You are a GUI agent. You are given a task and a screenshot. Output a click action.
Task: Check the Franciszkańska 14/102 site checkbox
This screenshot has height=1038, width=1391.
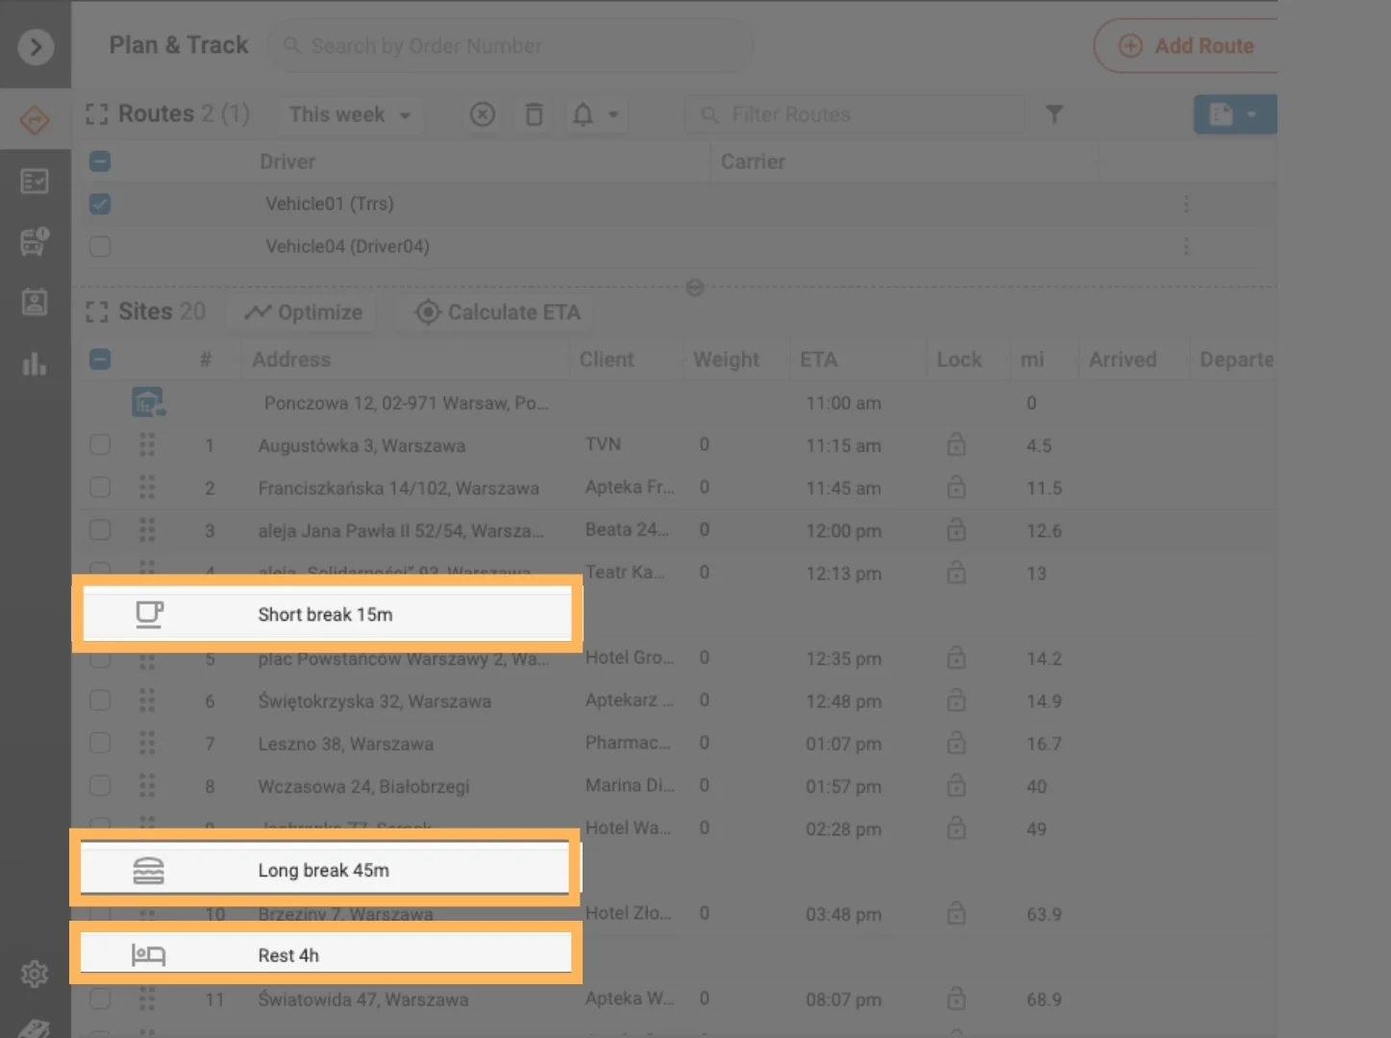(100, 487)
